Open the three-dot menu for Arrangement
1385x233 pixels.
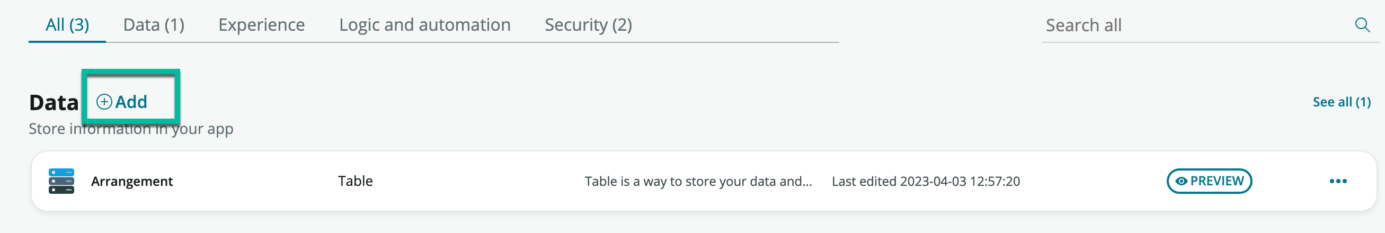(1338, 181)
